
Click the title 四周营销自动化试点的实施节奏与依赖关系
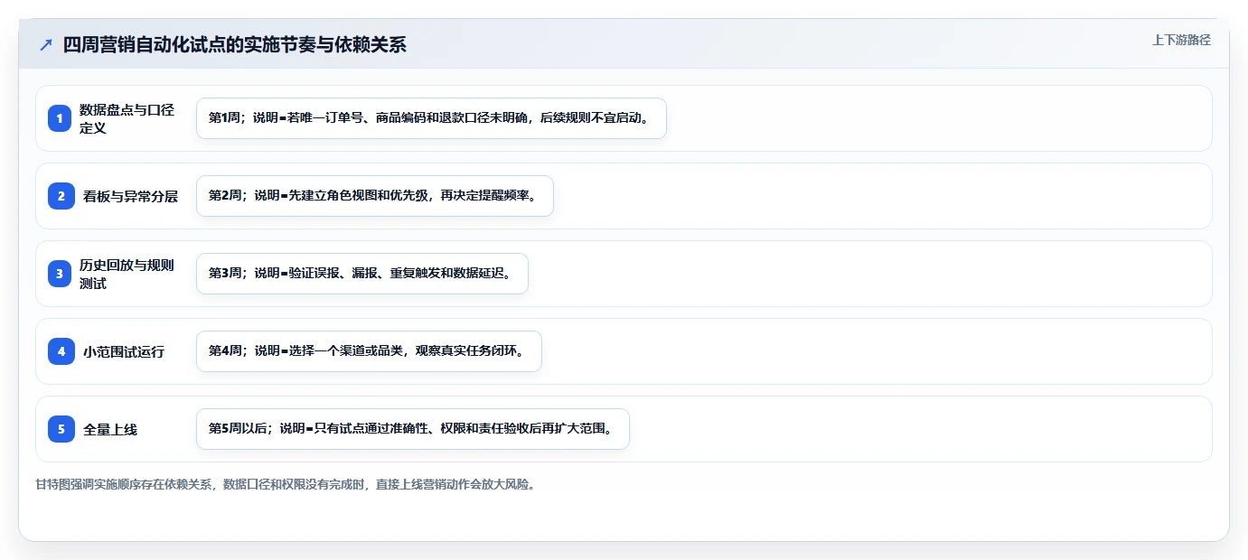(235, 45)
